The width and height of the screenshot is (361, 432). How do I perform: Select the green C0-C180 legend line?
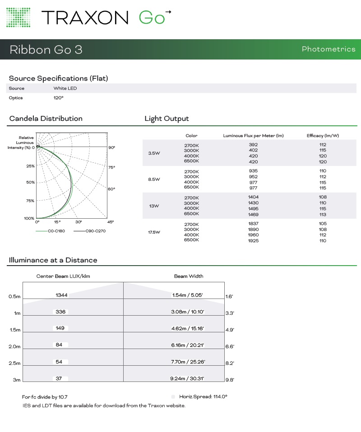[x=41, y=231]
